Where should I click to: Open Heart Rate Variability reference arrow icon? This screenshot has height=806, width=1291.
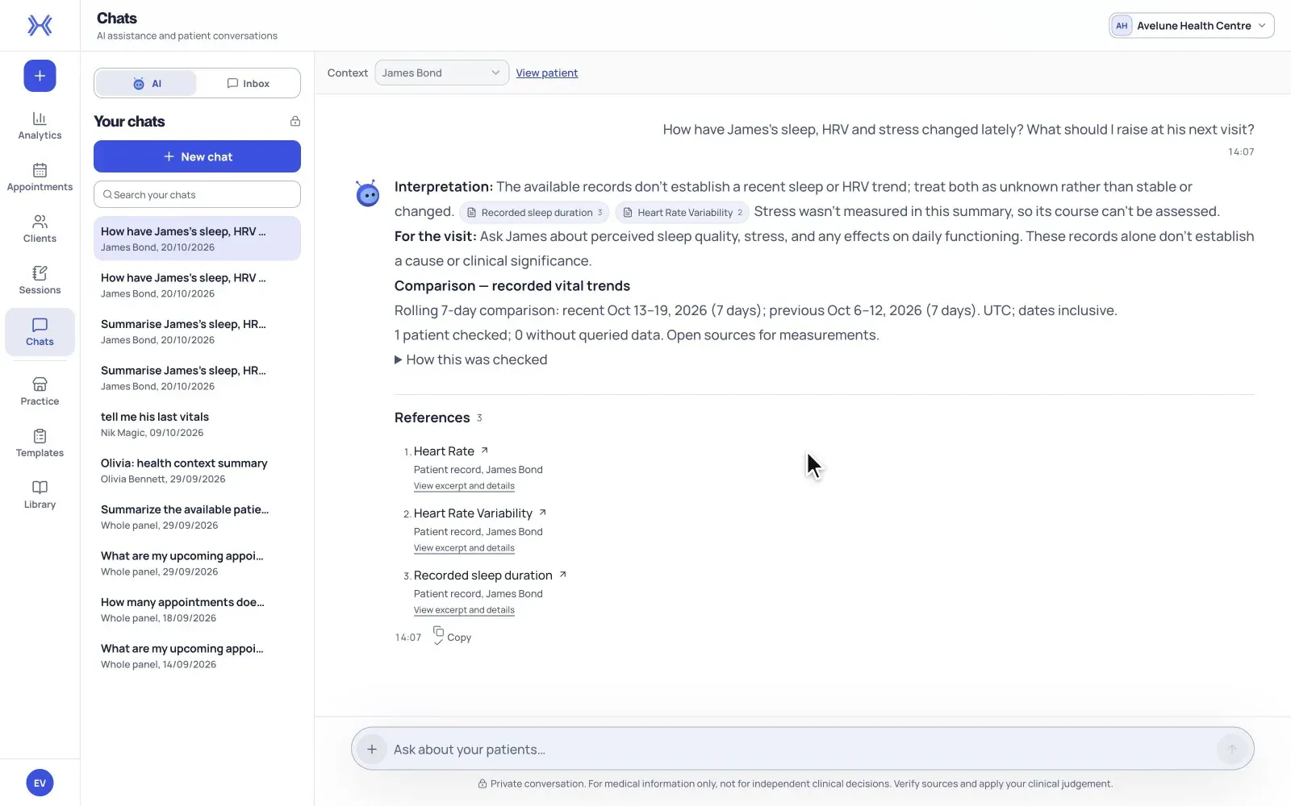pos(542,513)
